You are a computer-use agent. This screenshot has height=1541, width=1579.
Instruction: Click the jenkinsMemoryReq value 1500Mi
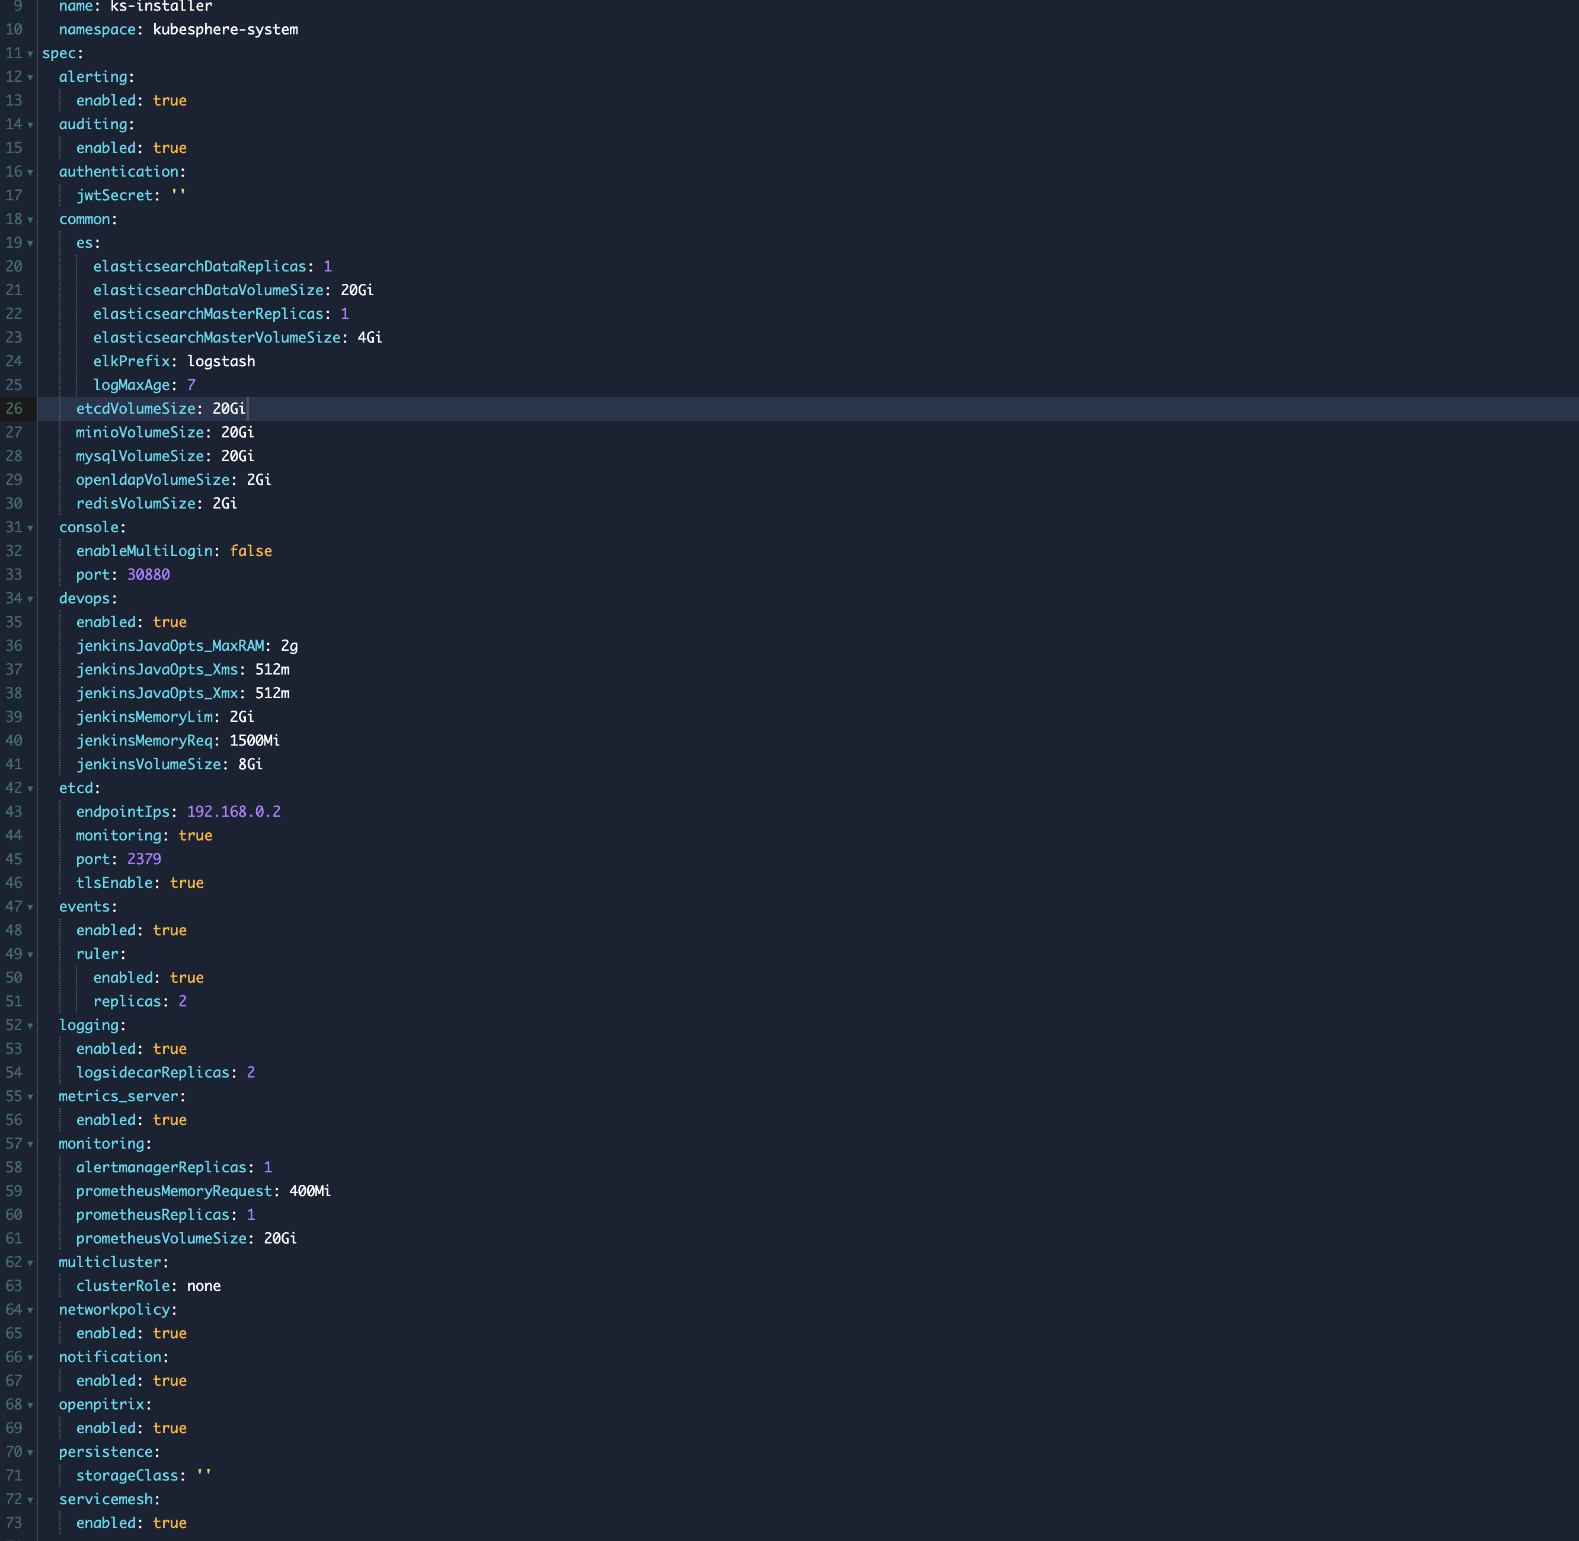[255, 740]
